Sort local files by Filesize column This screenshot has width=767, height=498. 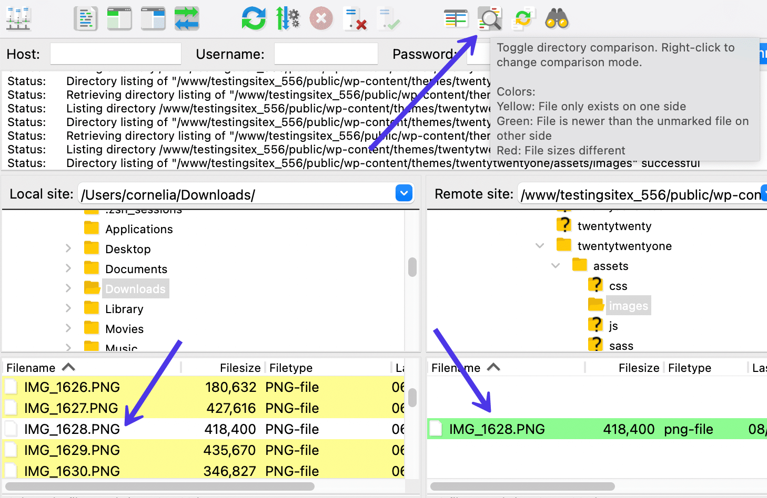240,368
